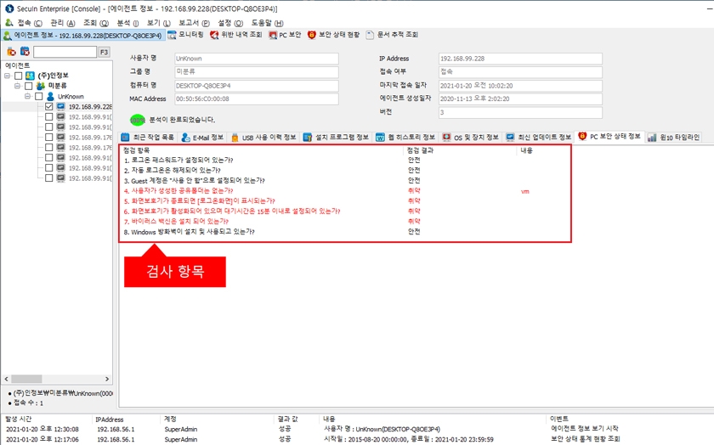Open the 설정 (O) menu
This screenshot has height=445, width=714.
(x=230, y=23)
